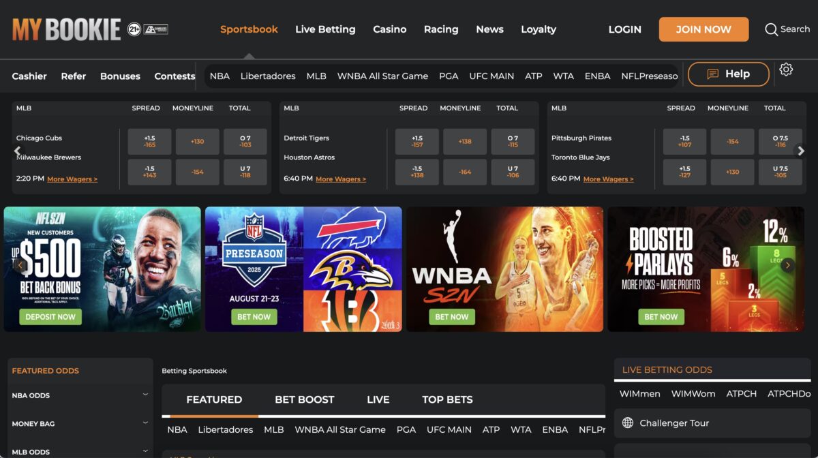The height and width of the screenshot is (458, 818).
Task: Select Pirates game U 7.5 -105 total
Action: pyautogui.click(x=781, y=172)
